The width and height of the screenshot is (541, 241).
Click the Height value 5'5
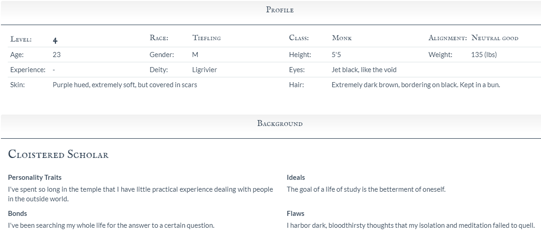click(336, 54)
